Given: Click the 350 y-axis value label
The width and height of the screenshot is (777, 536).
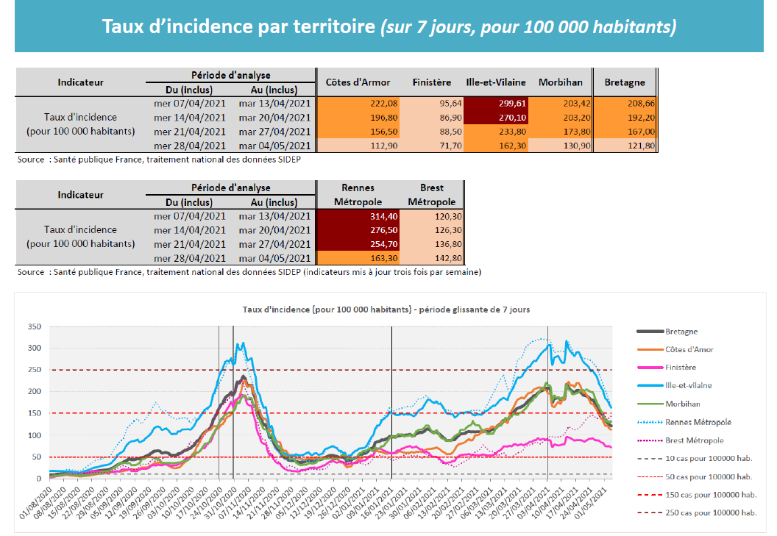Looking at the screenshot, I should [x=32, y=326].
